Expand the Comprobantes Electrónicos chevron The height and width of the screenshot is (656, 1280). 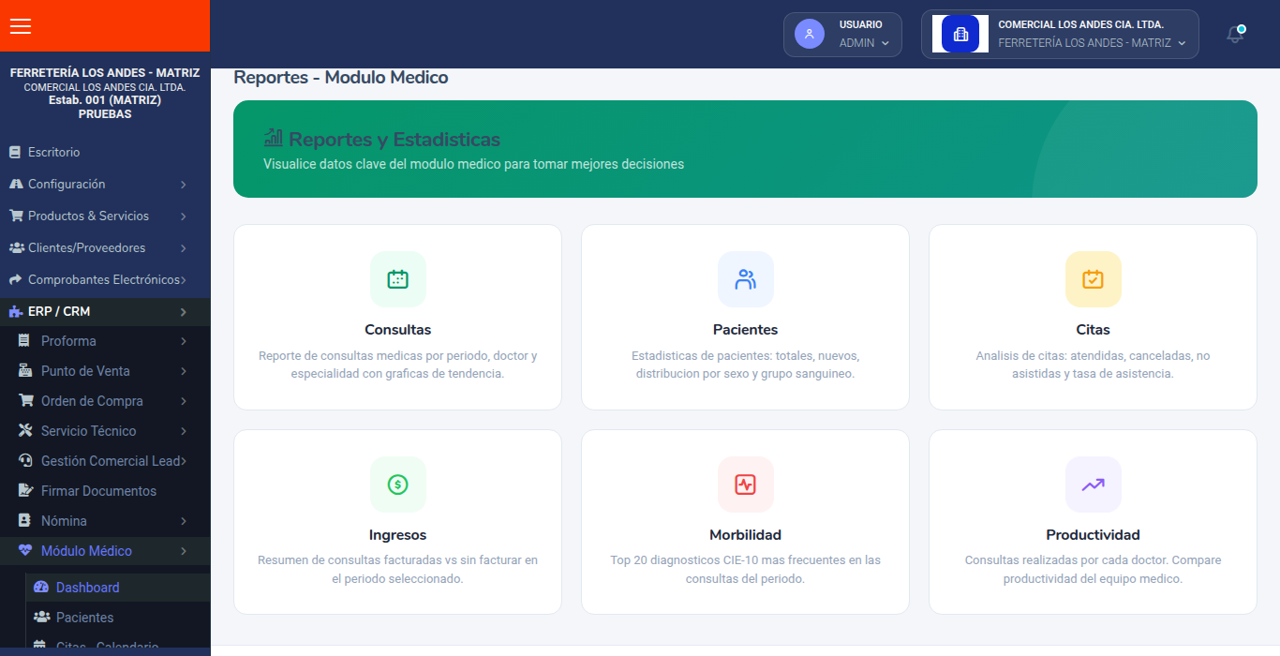coord(184,280)
